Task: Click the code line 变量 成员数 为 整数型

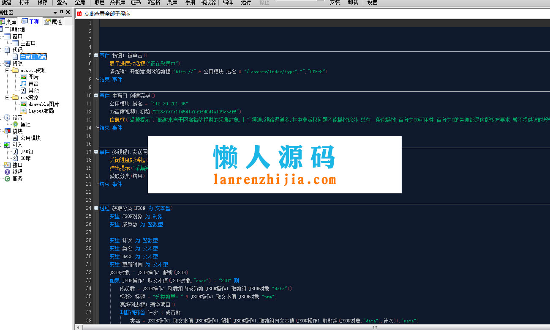Action: click(136, 224)
